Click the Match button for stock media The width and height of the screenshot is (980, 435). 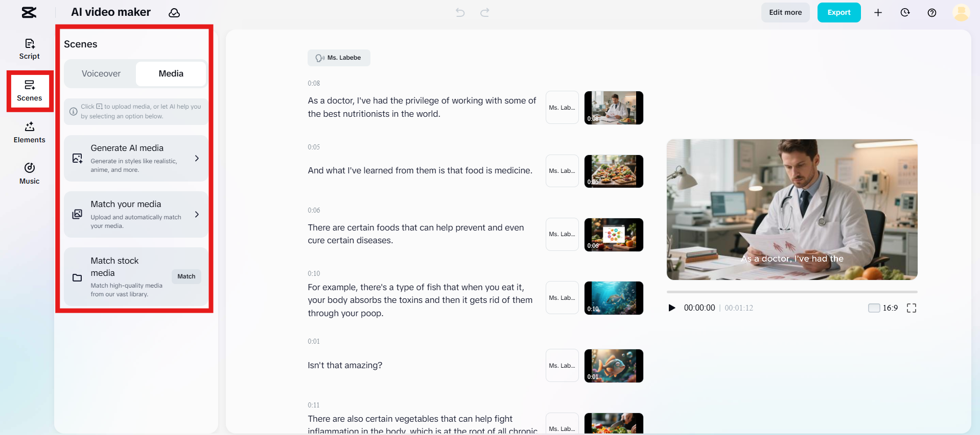186,276
